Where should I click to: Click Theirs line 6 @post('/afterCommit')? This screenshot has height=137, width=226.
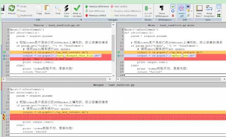[x=27, y=30]
